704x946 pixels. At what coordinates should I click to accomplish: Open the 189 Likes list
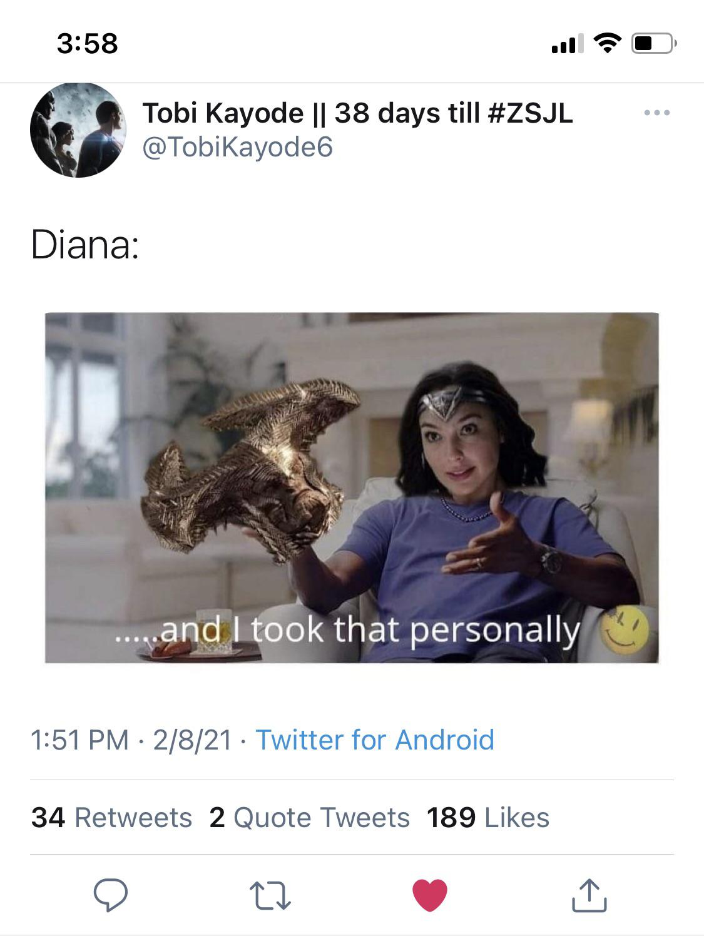[487, 817]
